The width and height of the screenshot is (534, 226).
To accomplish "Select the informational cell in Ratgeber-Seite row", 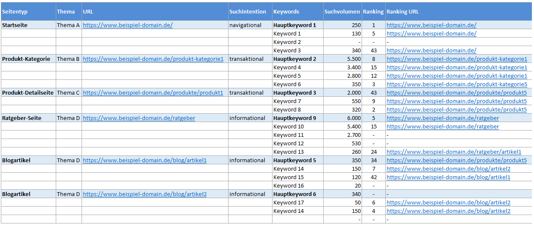I will coord(250,118).
